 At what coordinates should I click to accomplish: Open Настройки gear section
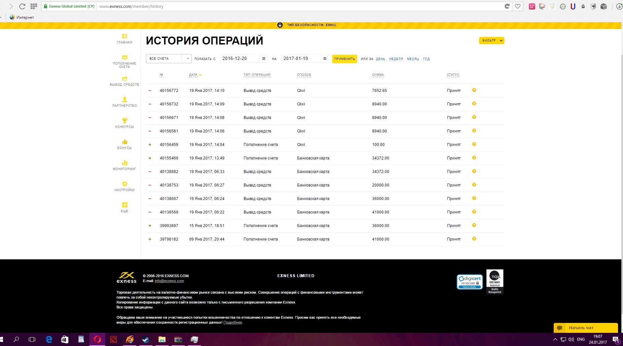point(124,187)
